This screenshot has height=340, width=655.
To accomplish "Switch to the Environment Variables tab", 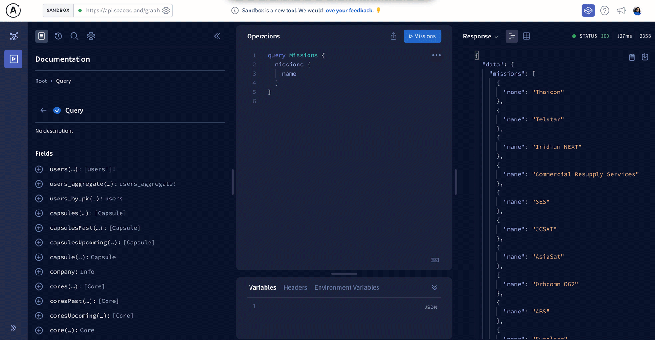I will click(347, 287).
